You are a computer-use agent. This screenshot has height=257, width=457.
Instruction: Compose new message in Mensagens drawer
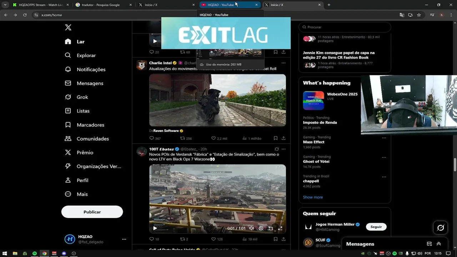430,244
